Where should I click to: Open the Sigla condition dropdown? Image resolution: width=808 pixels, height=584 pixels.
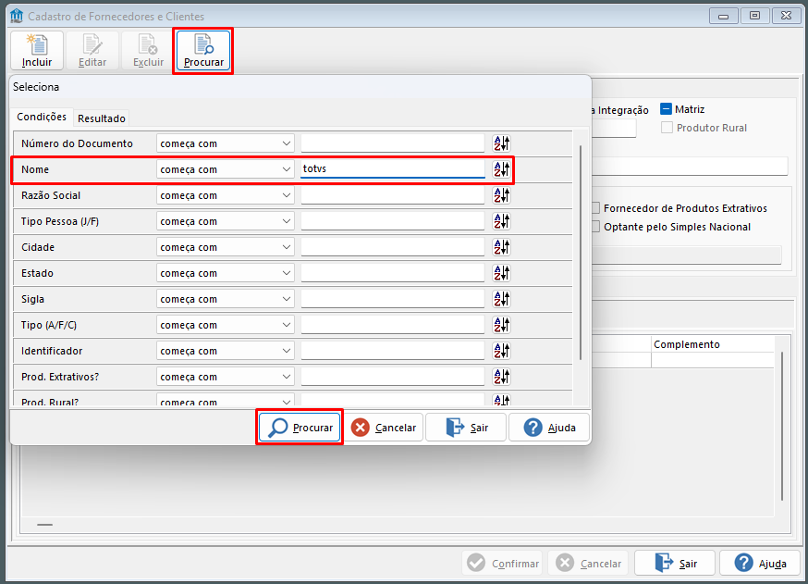click(x=226, y=299)
